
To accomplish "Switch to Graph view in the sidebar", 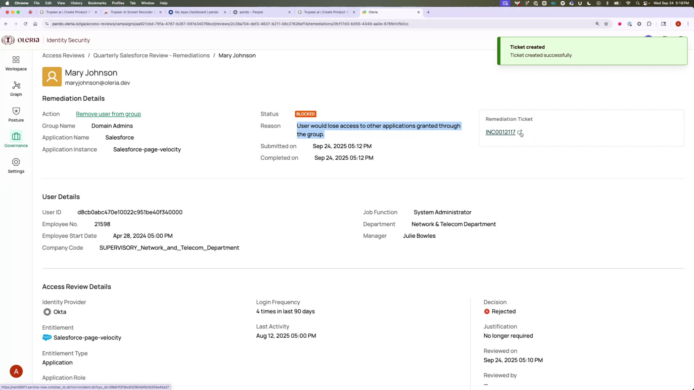I will pos(16,88).
